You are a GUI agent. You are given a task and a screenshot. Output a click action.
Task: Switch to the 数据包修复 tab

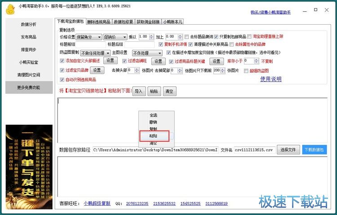point(124,22)
